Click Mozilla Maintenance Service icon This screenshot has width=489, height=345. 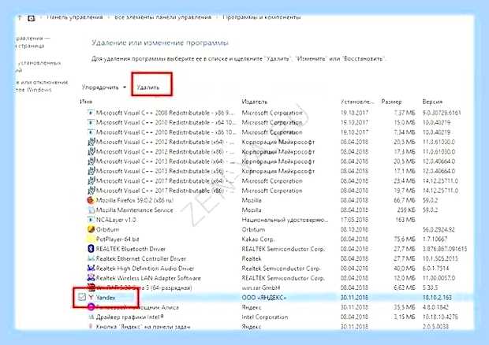coord(91,210)
